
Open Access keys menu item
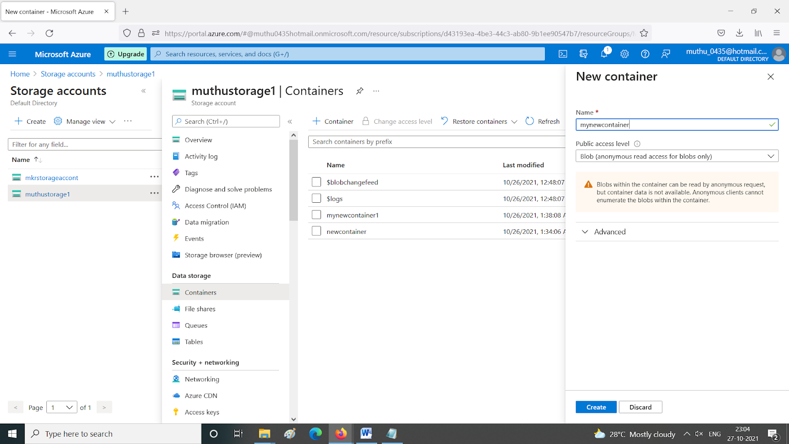pyautogui.click(x=202, y=412)
